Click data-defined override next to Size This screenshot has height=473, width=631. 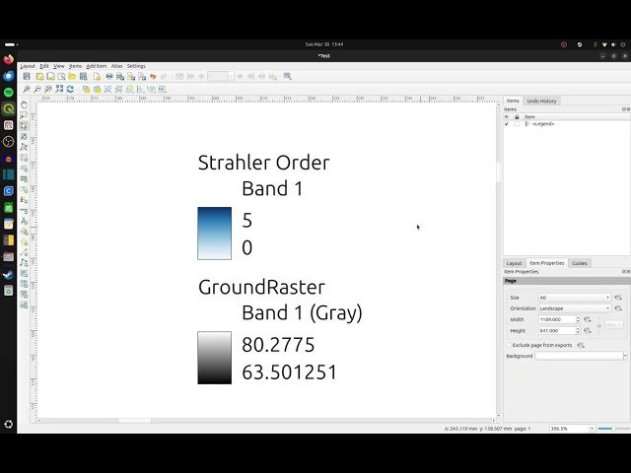(618, 298)
